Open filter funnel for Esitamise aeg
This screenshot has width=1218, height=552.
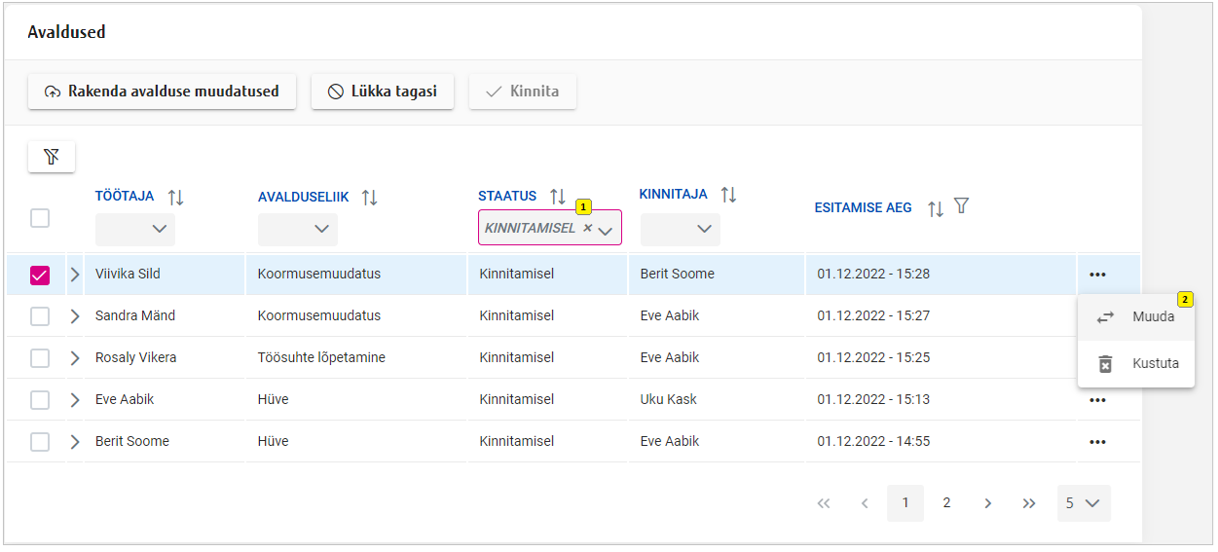(x=961, y=206)
